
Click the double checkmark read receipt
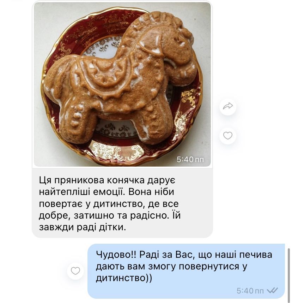pyautogui.click(x=272, y=290)
